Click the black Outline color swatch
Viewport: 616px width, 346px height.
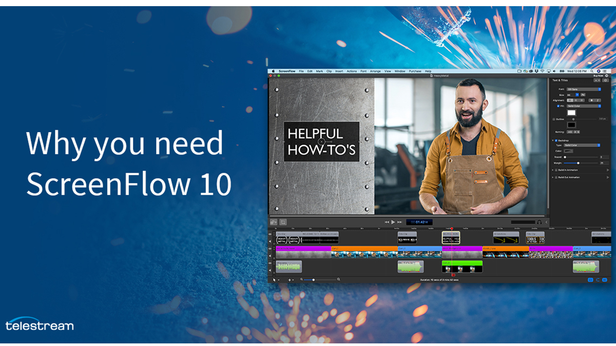(x=571, y=125)
